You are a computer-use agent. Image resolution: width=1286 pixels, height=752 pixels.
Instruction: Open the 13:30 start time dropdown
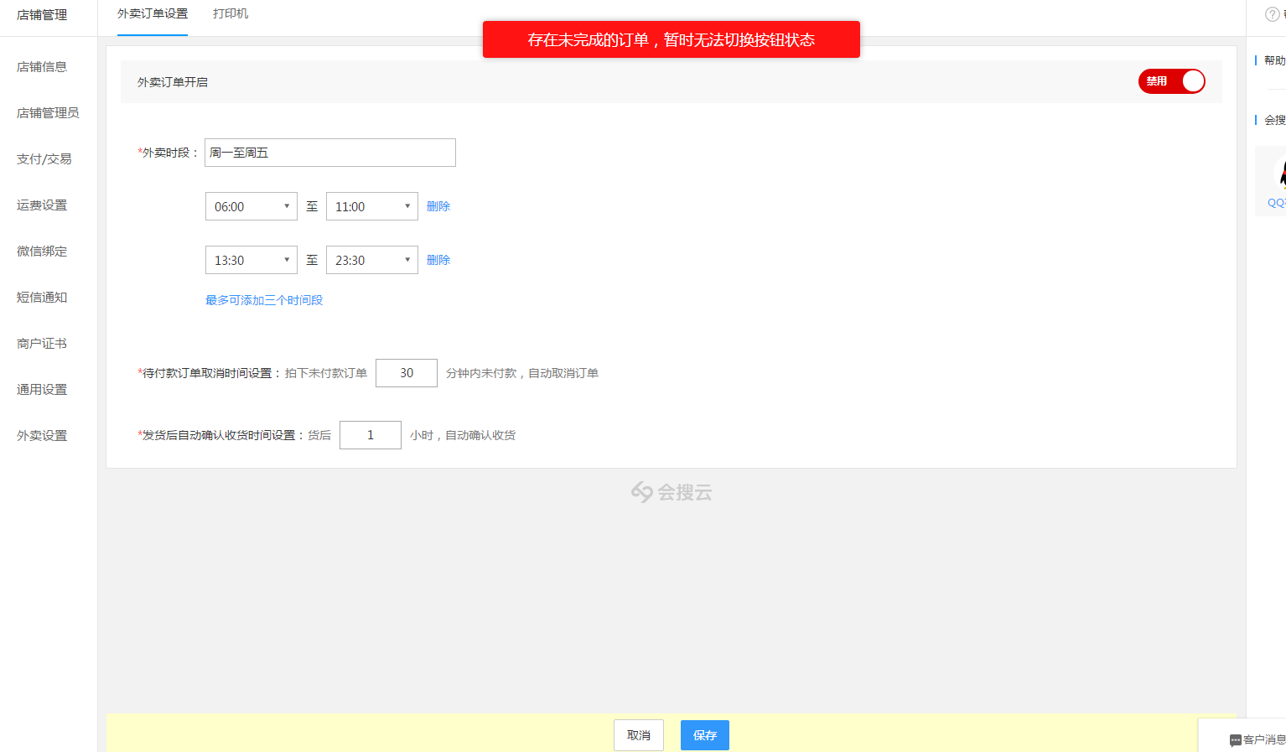pyautogui.click(x=251, y=260)
